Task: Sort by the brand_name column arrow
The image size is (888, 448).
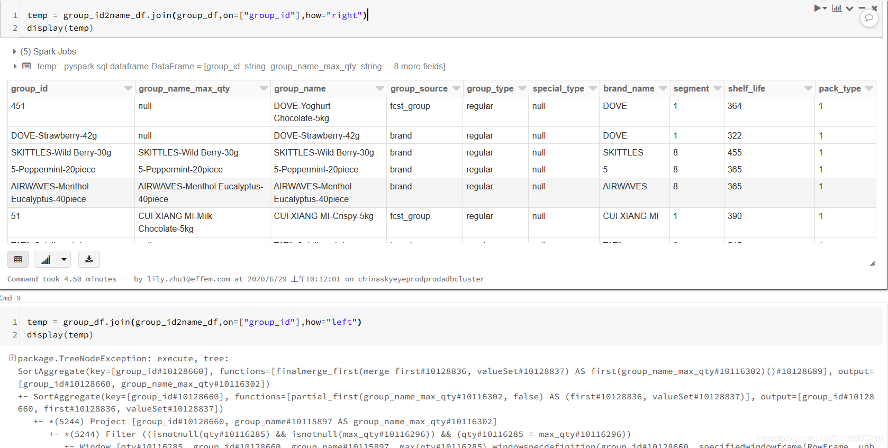Action: (x=663, y=88)
